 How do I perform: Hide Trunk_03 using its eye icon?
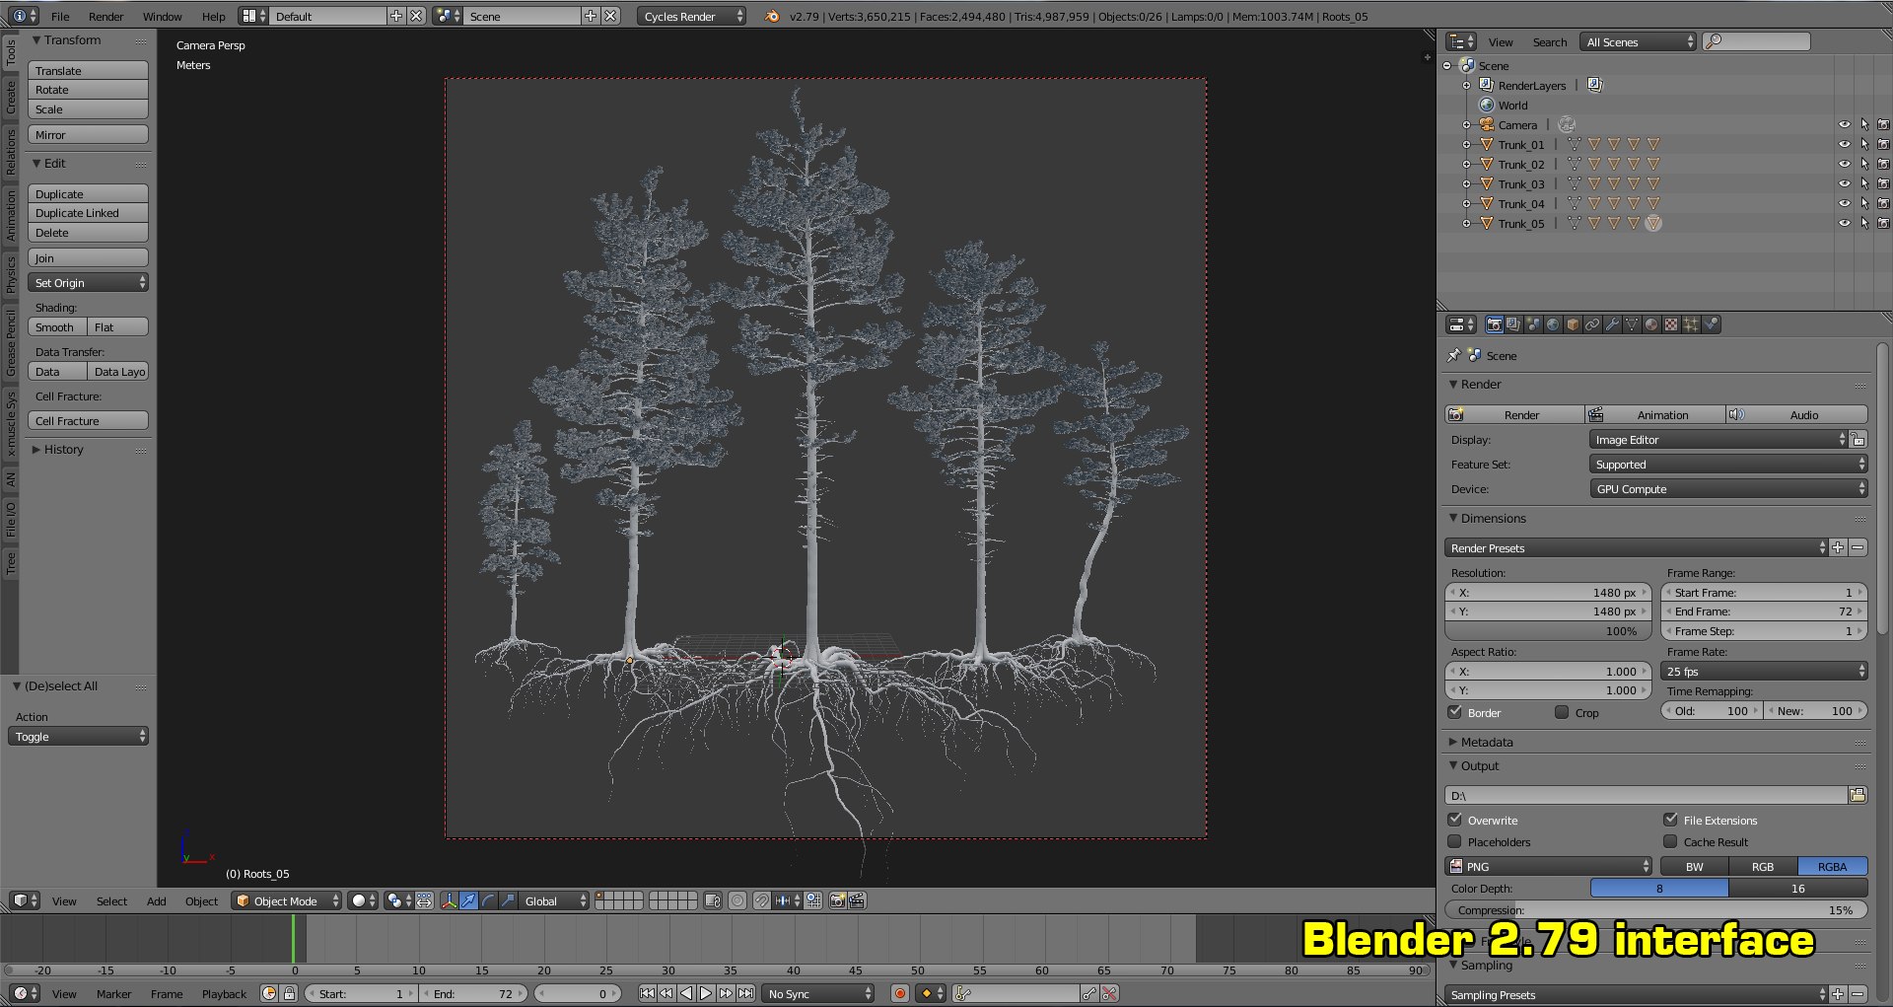tap(1845, 184)
